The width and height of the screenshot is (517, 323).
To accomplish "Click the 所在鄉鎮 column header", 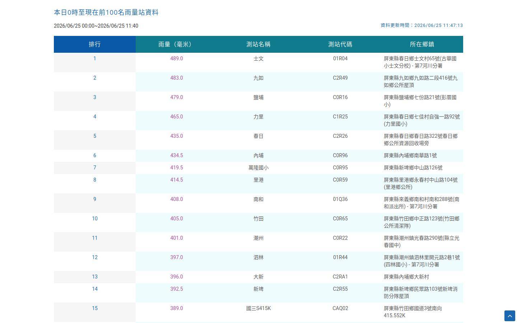I will [422, 44].
